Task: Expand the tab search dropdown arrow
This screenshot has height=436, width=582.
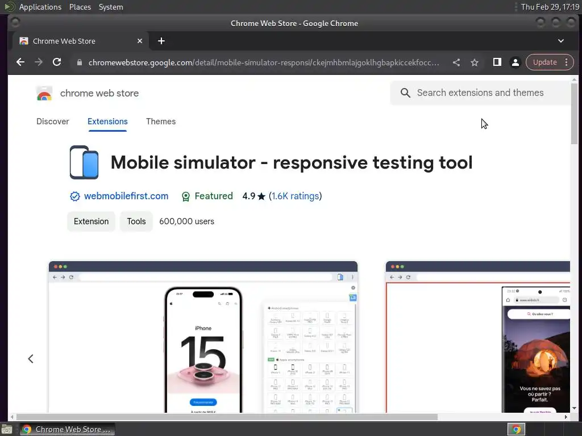Action: click(561, 41)
